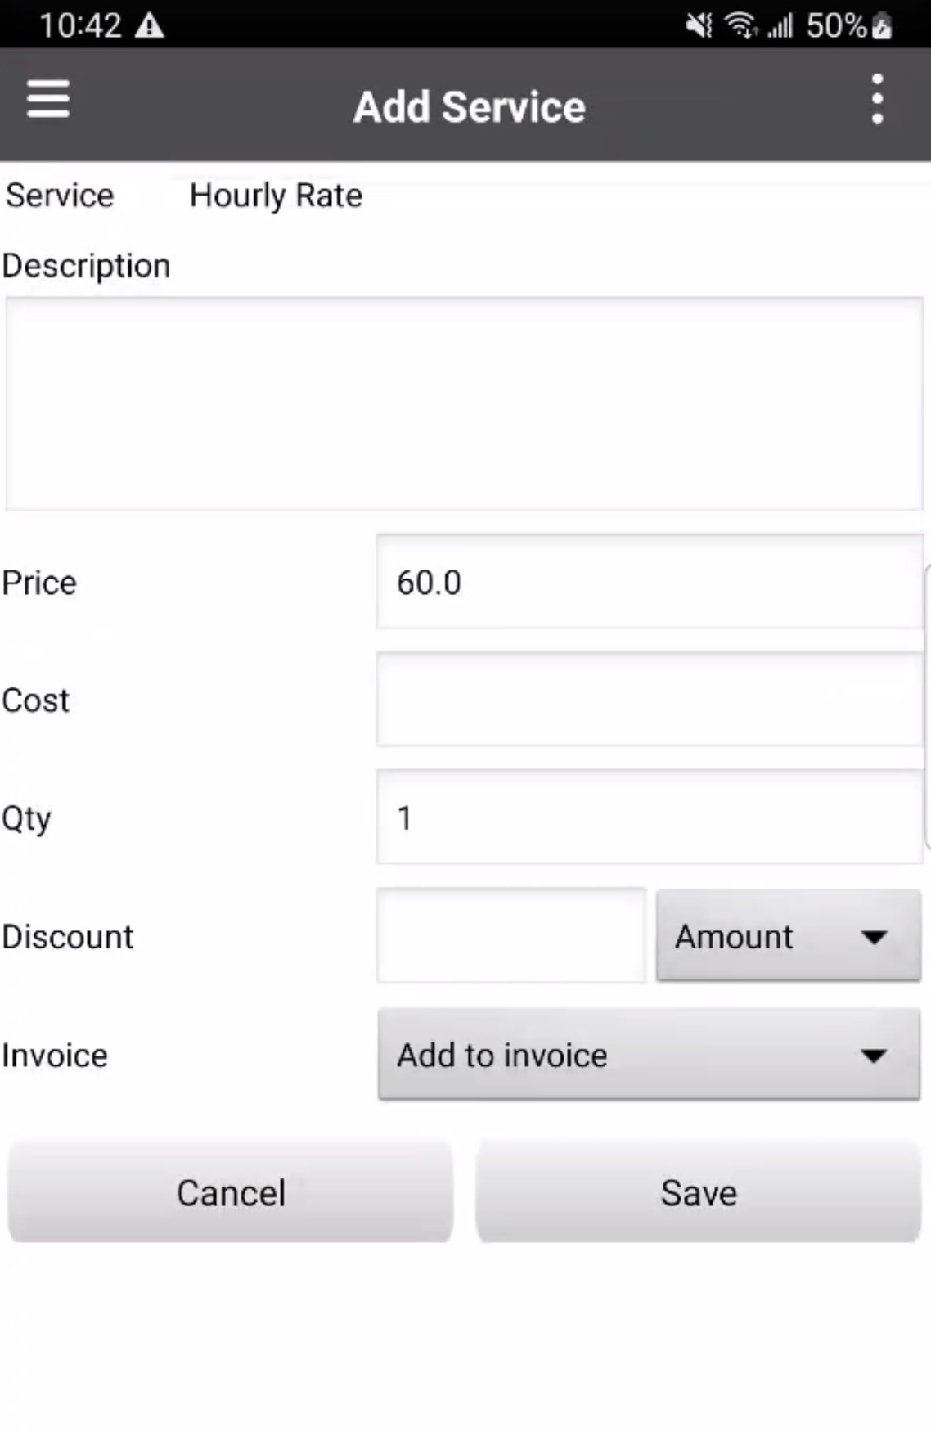
Task: Tap the 50% battery percentage text
Action: point(836,26)
